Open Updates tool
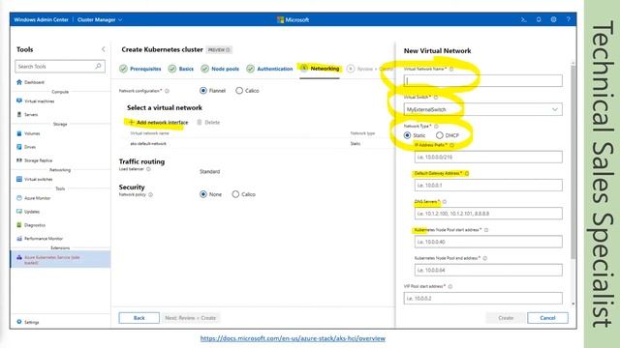The width and height of the screenshot is (620, 348). tap(28, 212)
